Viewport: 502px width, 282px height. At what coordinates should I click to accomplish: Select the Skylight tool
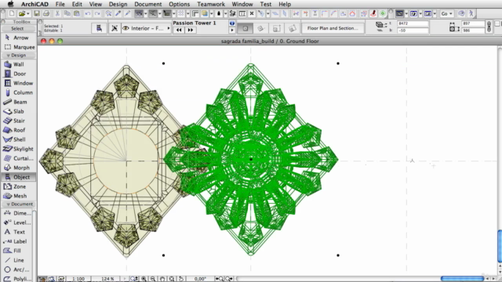(19, 149)
